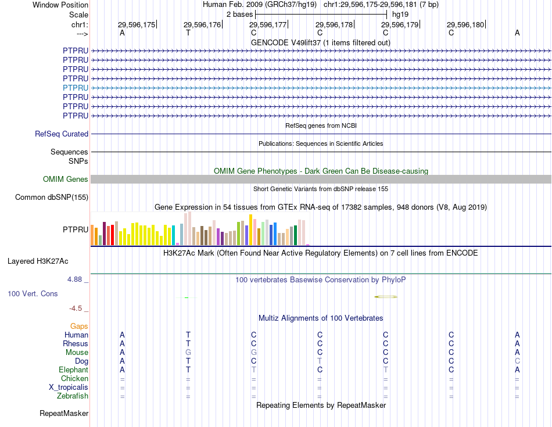Click the bright blue bar in GTEx chart
The height and width of the screenshot is (427, 552).
coord(275,234)
